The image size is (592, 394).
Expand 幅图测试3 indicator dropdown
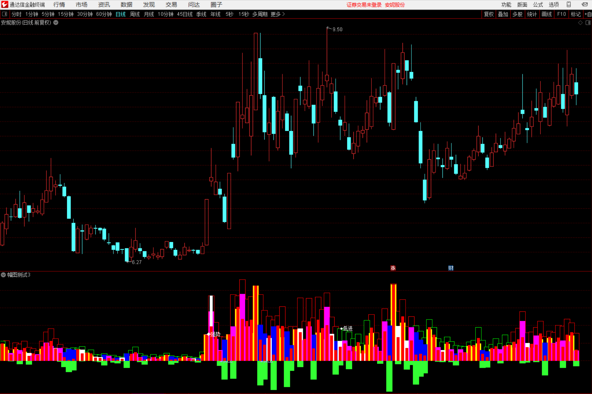point(3,275)
